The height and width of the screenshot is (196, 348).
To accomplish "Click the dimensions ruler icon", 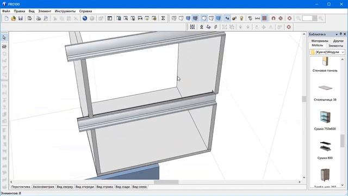I will pos(257,19).
